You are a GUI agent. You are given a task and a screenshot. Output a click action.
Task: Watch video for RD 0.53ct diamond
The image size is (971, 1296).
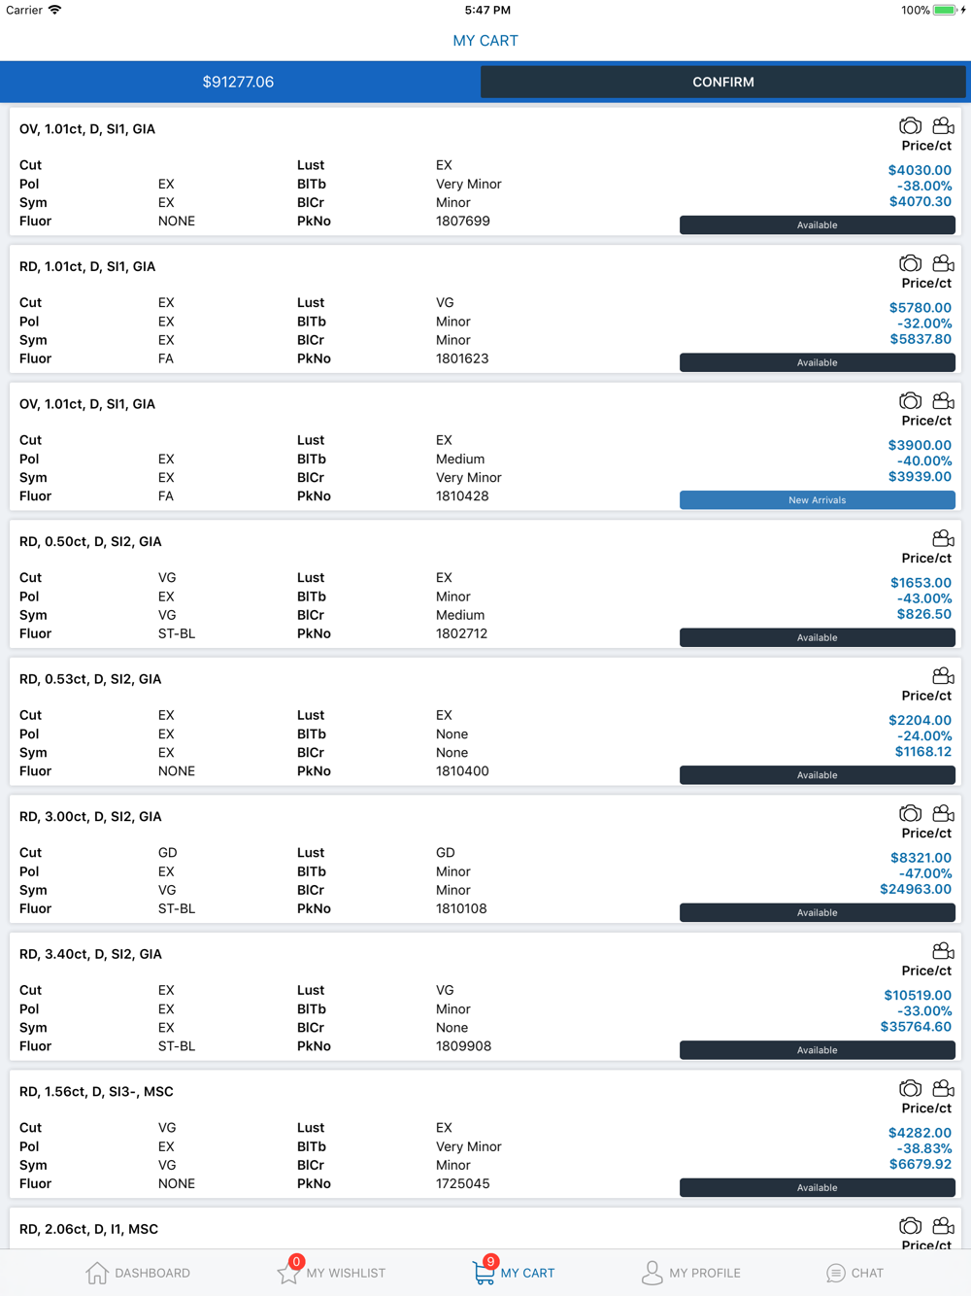click(943, 676)
